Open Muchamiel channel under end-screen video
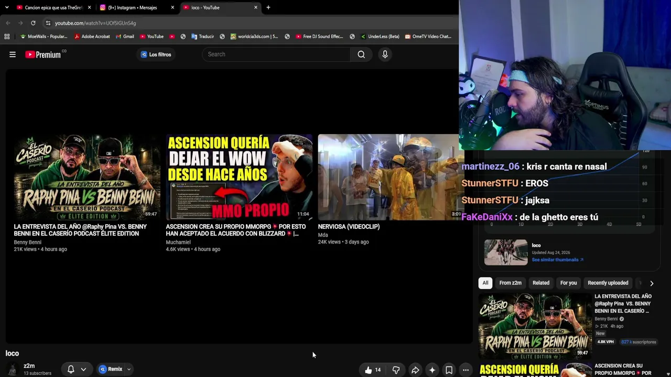Image resolution: width=671 pixels, height=377 pixels. [178, 242]
